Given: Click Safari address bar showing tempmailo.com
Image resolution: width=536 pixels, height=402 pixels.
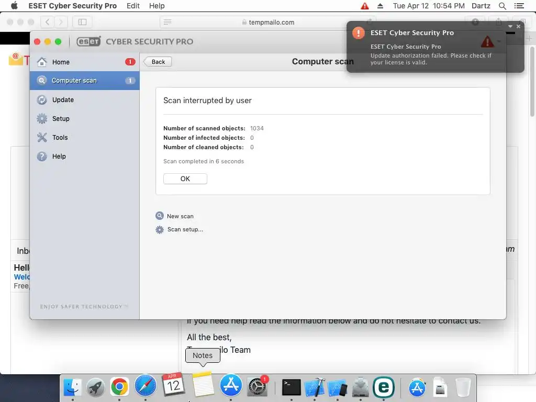Looking at the screenshot, I should click(x=267, y=22).
